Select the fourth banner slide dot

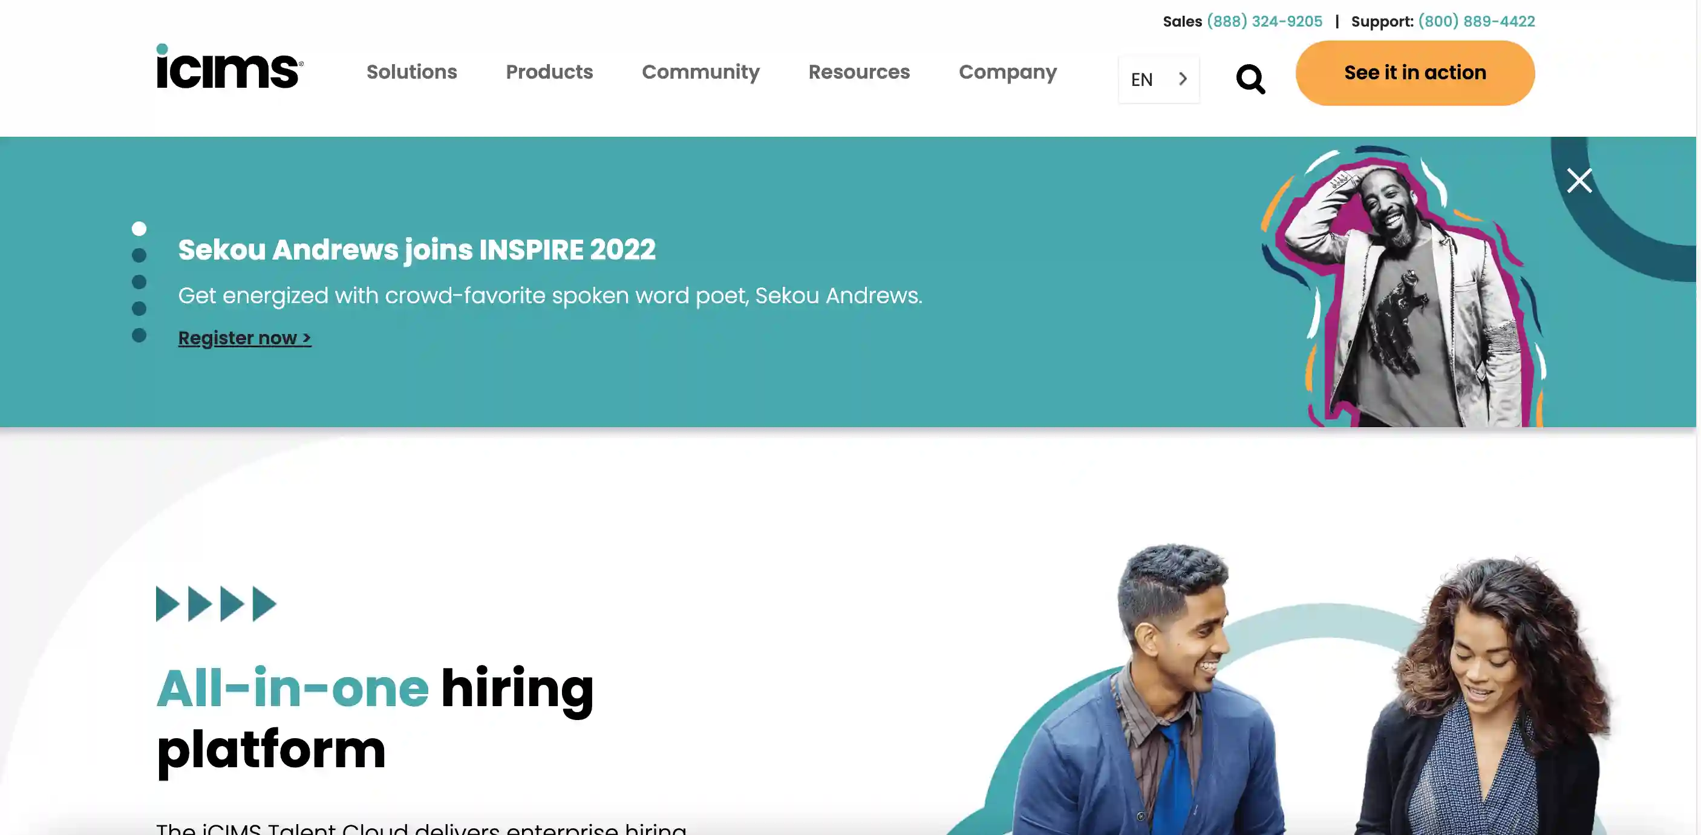[139, 309]
